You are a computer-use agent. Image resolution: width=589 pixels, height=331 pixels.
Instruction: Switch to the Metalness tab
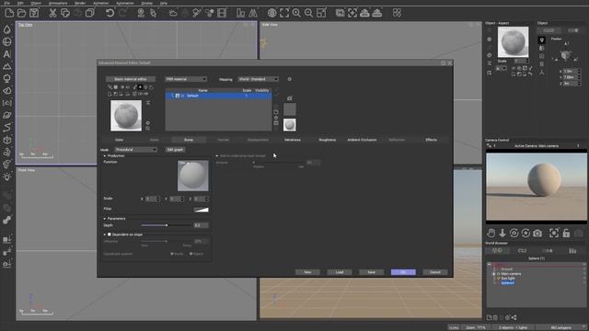(293, 140)
